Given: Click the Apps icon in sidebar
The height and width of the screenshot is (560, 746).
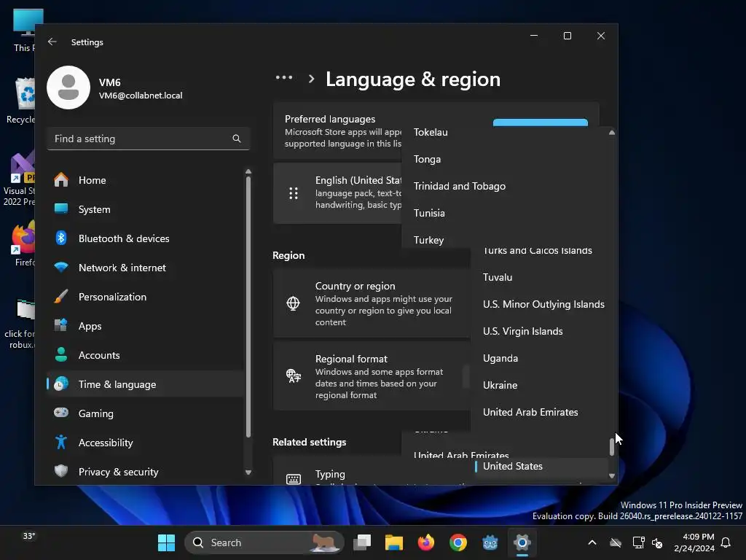Looking at the screenshot, I should point(61,326).
